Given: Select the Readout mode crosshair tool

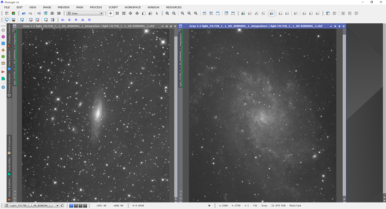Looking at the screenshot, I should [x=110, y=14].
